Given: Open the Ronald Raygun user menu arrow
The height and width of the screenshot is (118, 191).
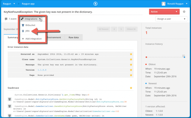Looking at the screenshot, I should coord(187,4).
